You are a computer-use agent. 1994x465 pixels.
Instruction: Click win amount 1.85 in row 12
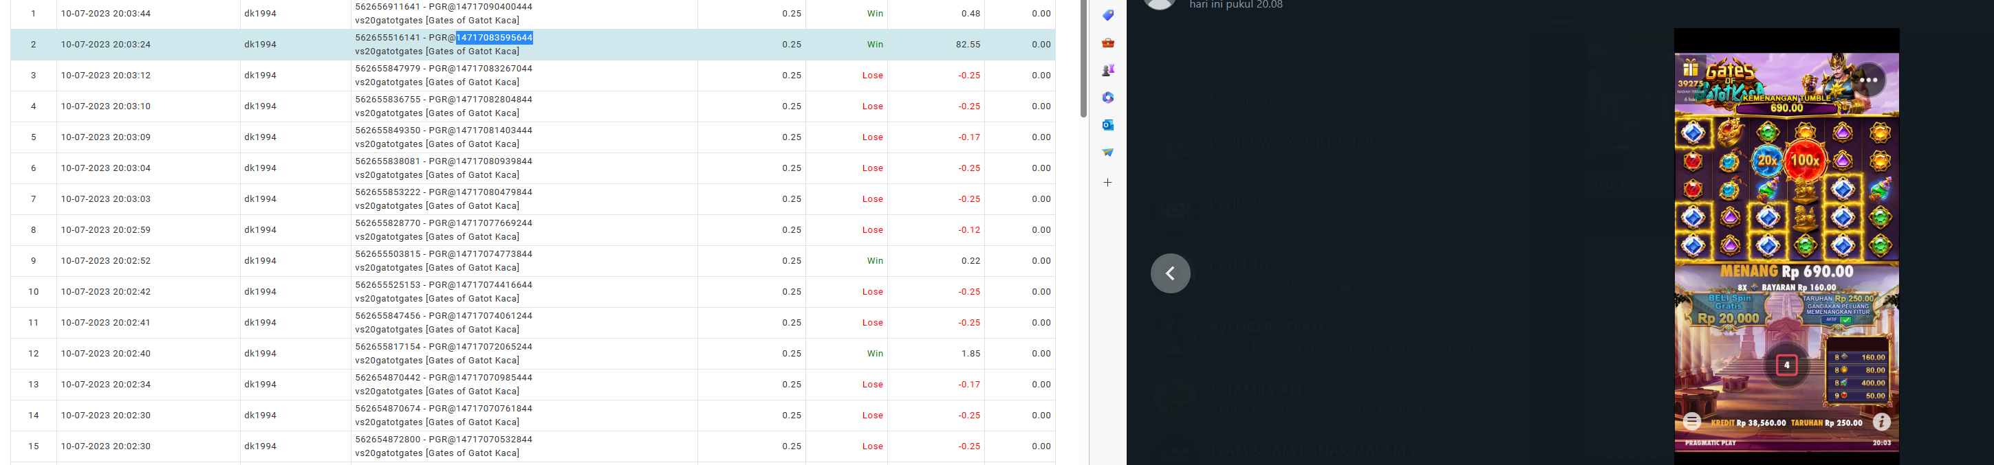(x=971, y=354)
